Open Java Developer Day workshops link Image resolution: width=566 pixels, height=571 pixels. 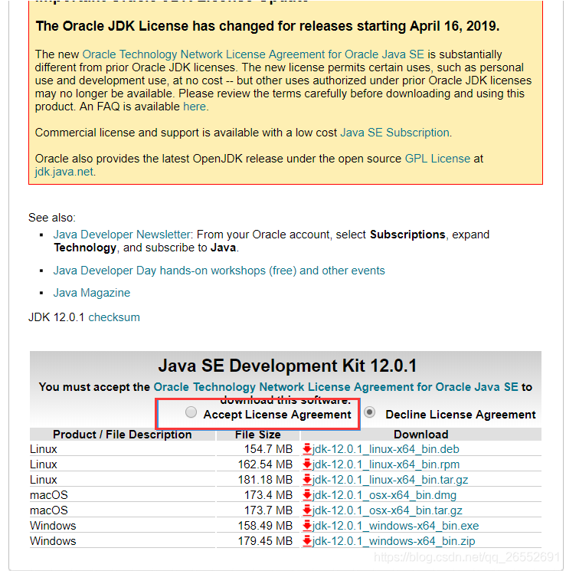pos(219,271)
